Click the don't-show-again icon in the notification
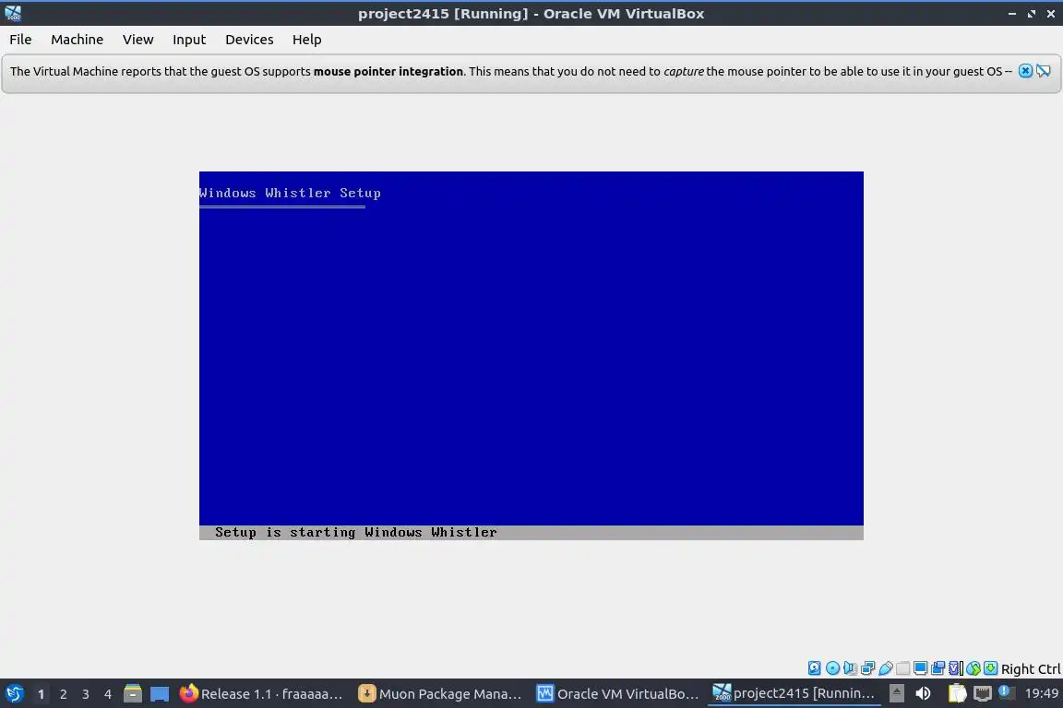 click(x=1044, y=71)
